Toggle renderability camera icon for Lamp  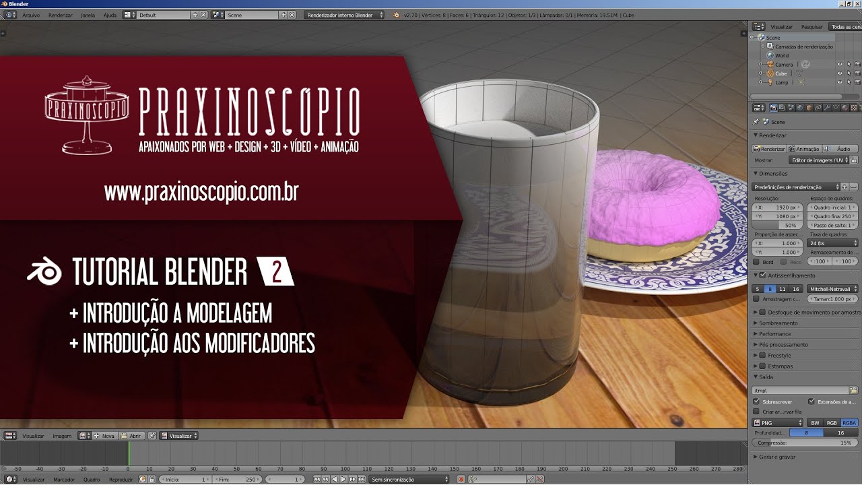pos(857,82)
